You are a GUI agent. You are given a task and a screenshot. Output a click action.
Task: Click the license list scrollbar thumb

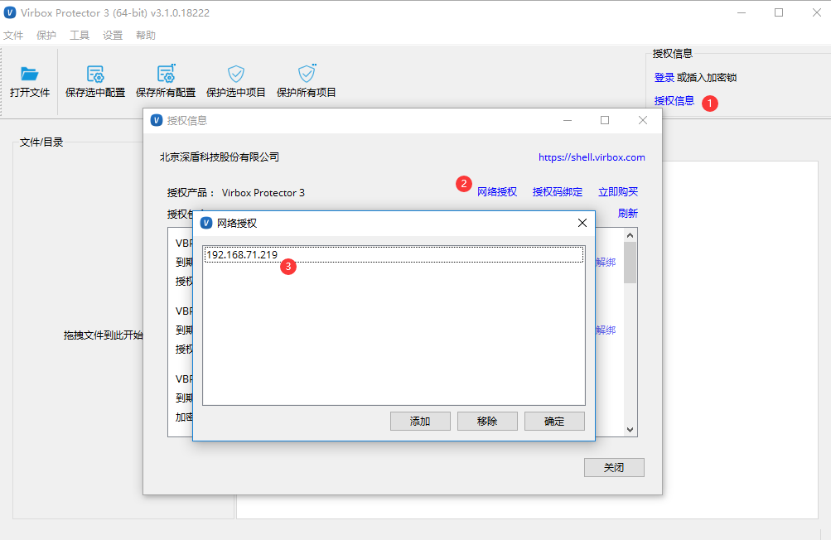(630, 263)
